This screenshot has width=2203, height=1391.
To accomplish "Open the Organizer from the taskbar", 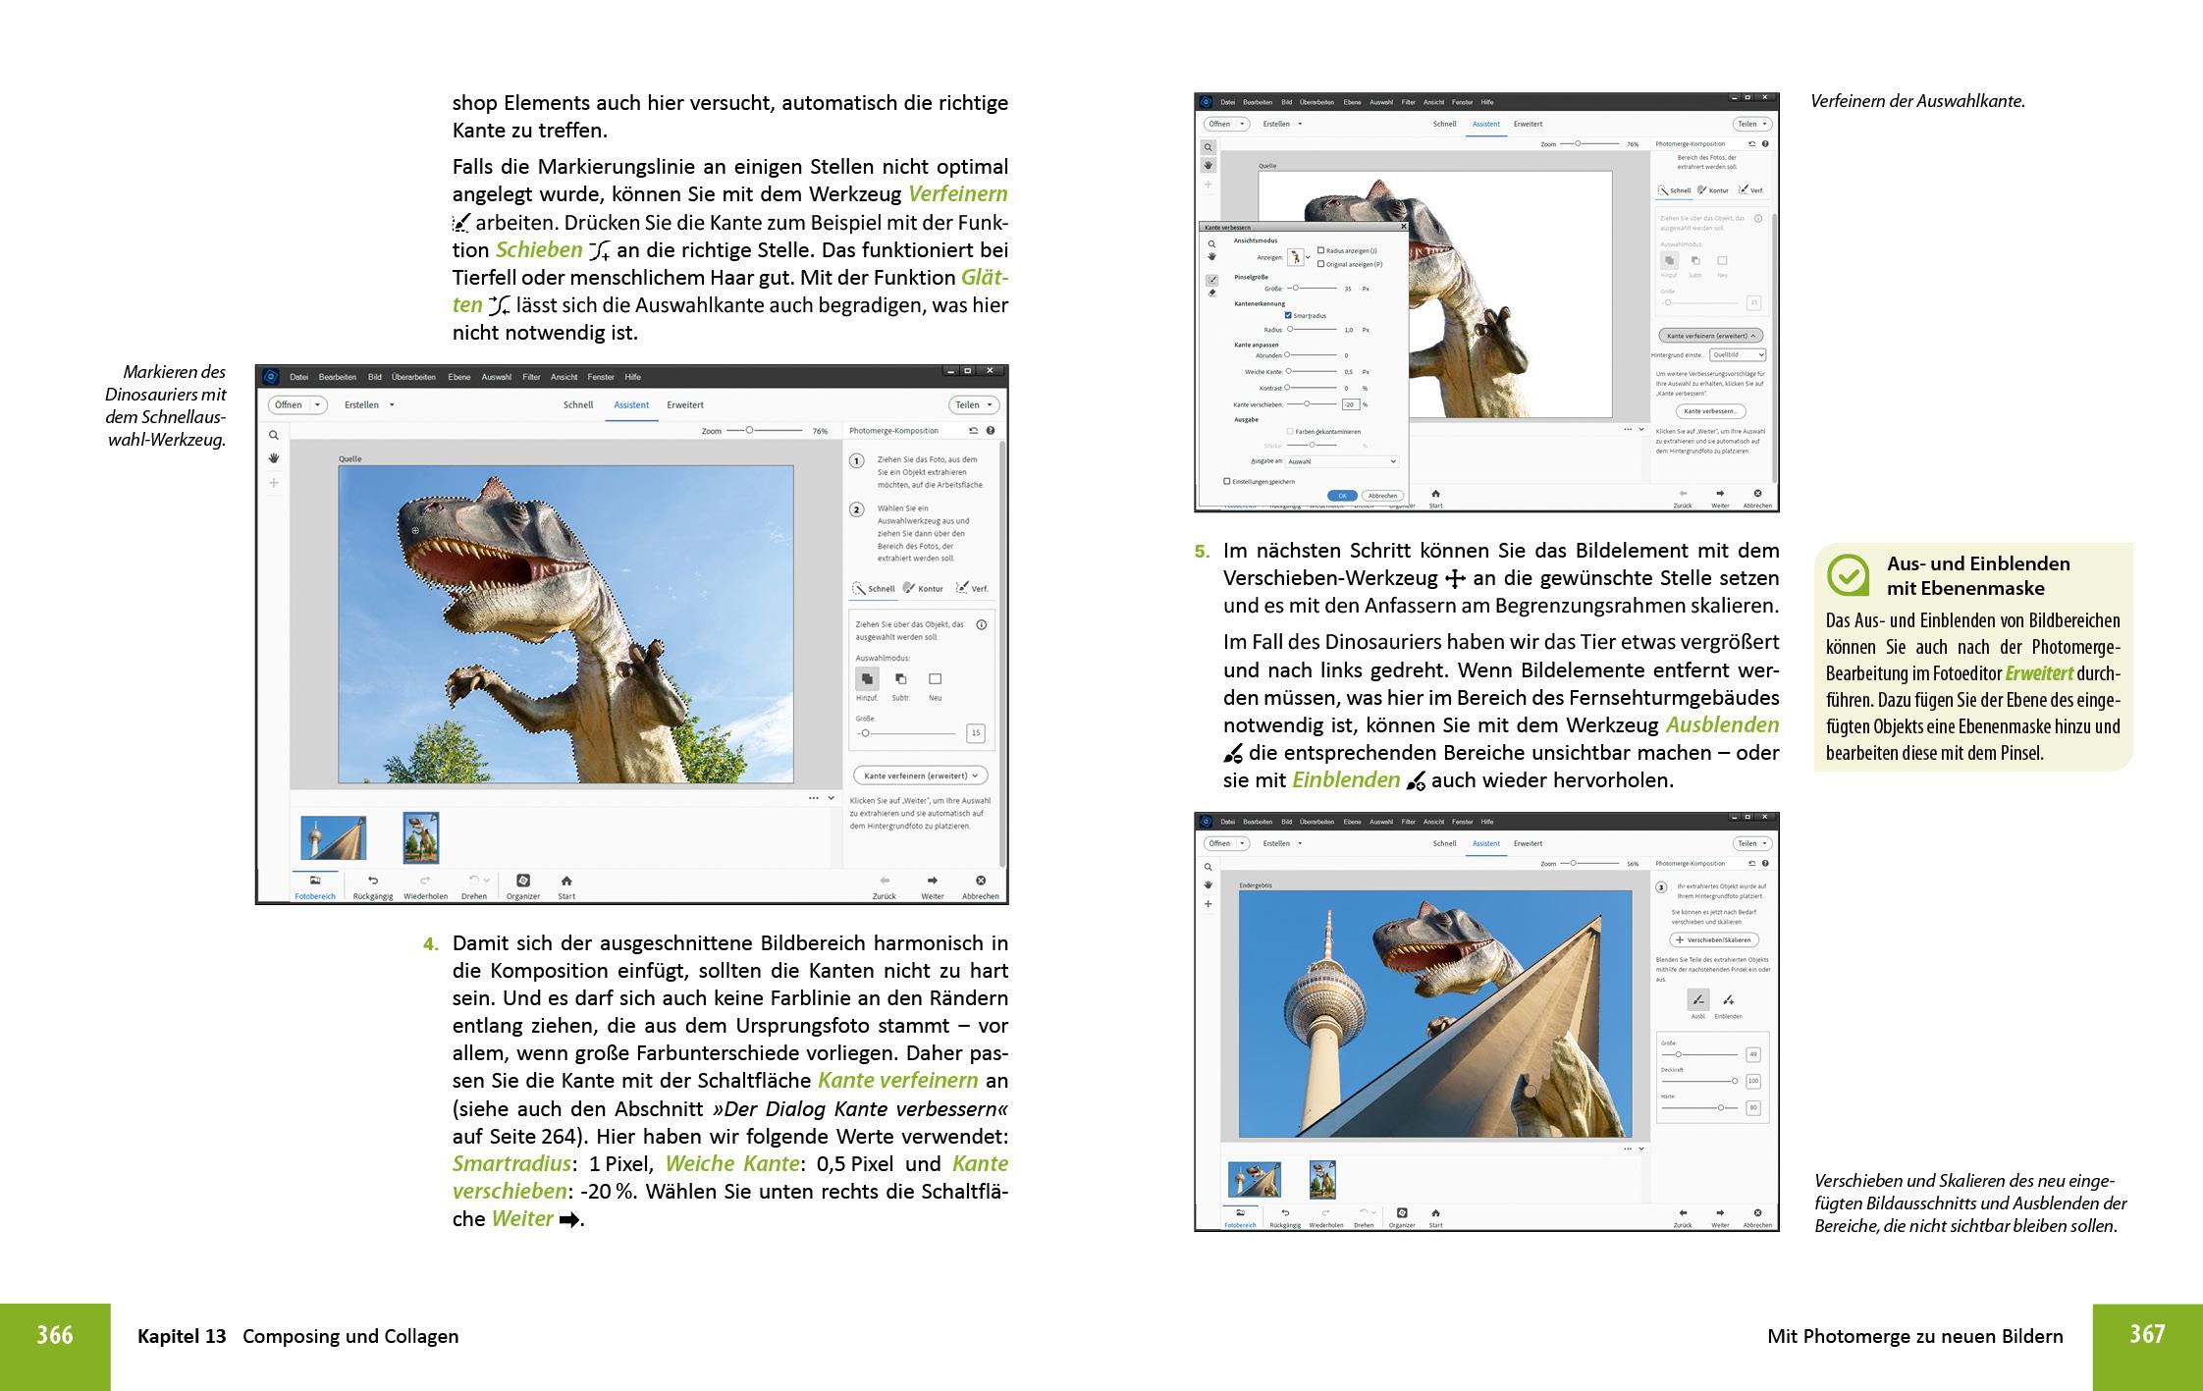I will click(524, 883).
